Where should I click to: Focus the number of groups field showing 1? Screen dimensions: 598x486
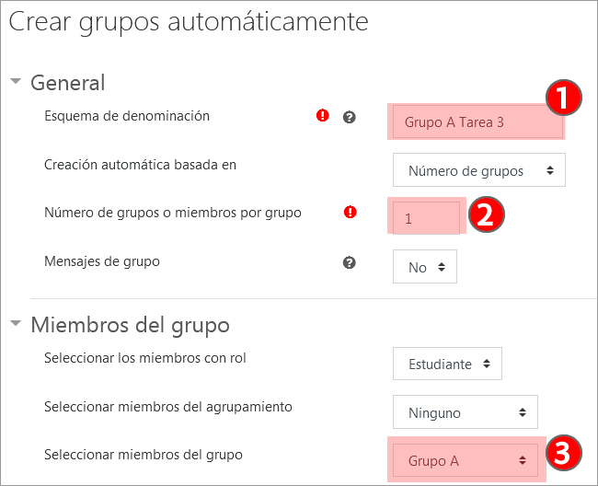[x=426, y=218]
